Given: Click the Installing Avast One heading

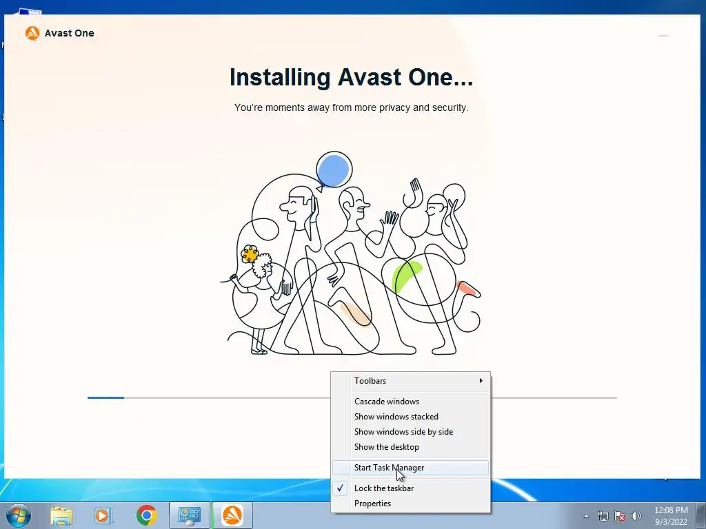Looking at the screenshot, I should [x=351, y=77].
